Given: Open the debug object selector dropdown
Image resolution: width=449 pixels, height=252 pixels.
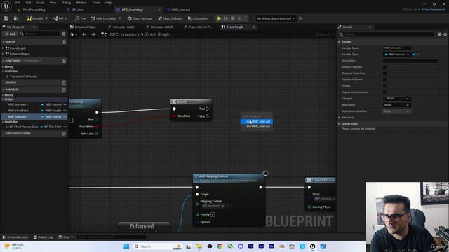Looking at the screenshot, I should (276, 18).
